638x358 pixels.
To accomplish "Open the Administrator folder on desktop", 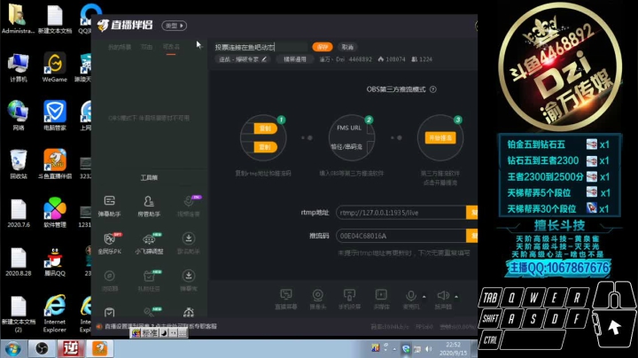I will [x=19, y=19].
